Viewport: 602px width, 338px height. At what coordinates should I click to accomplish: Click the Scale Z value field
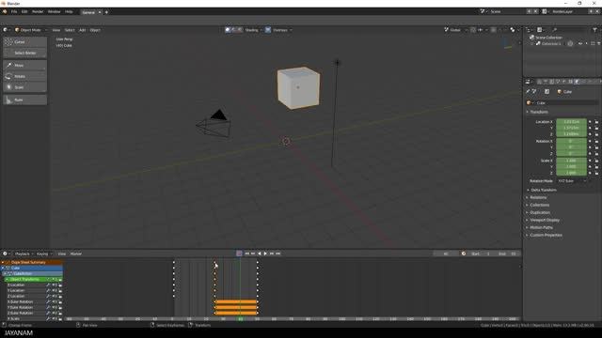click(x=571, y=173)
